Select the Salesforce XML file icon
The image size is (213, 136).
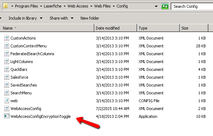7,77
